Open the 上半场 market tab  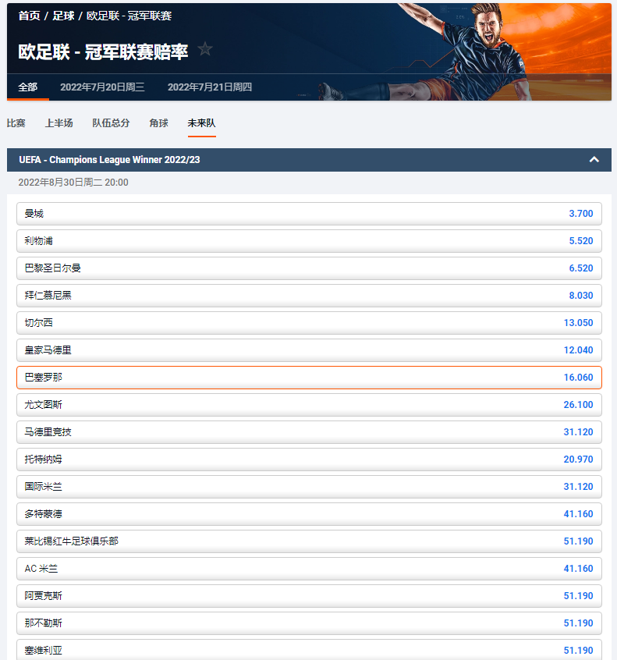point(59,123)
